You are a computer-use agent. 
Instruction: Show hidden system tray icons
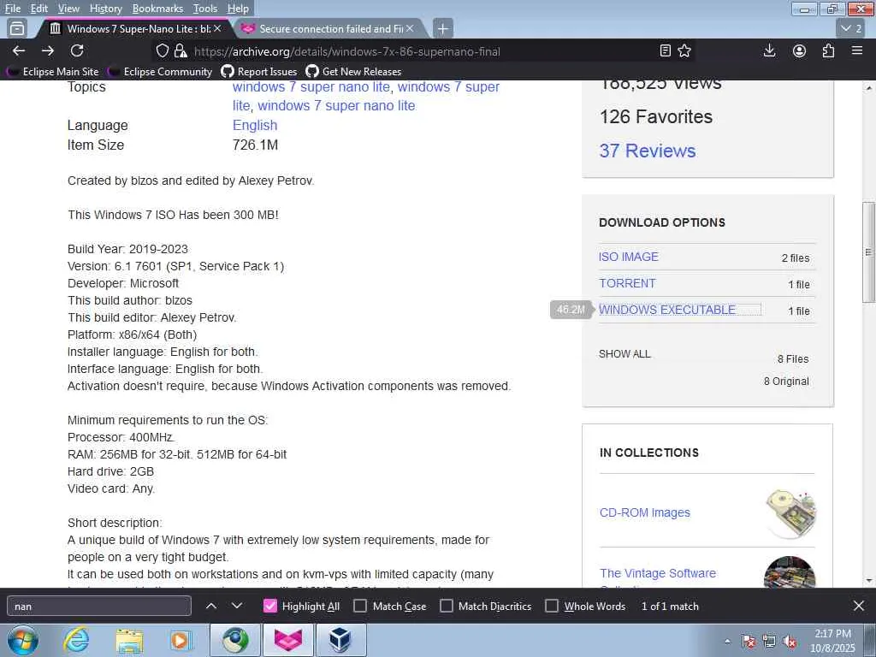tap(727, 641)
